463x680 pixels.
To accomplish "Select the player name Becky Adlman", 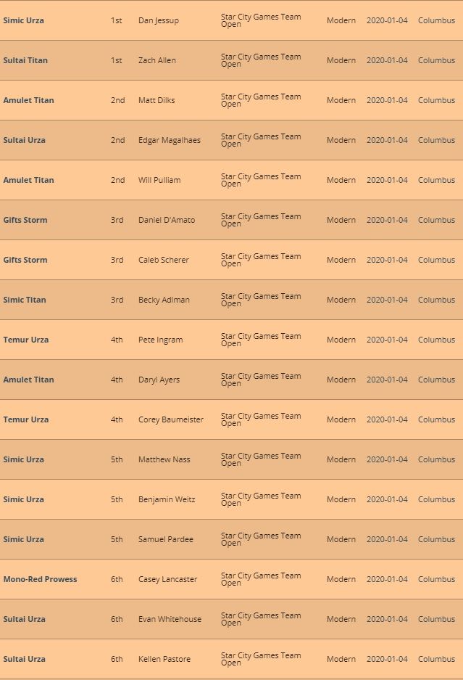I will (164, 300).
